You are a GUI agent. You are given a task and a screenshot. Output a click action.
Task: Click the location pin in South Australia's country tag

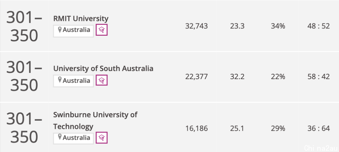pyautogui.click(x=60, y=80)
